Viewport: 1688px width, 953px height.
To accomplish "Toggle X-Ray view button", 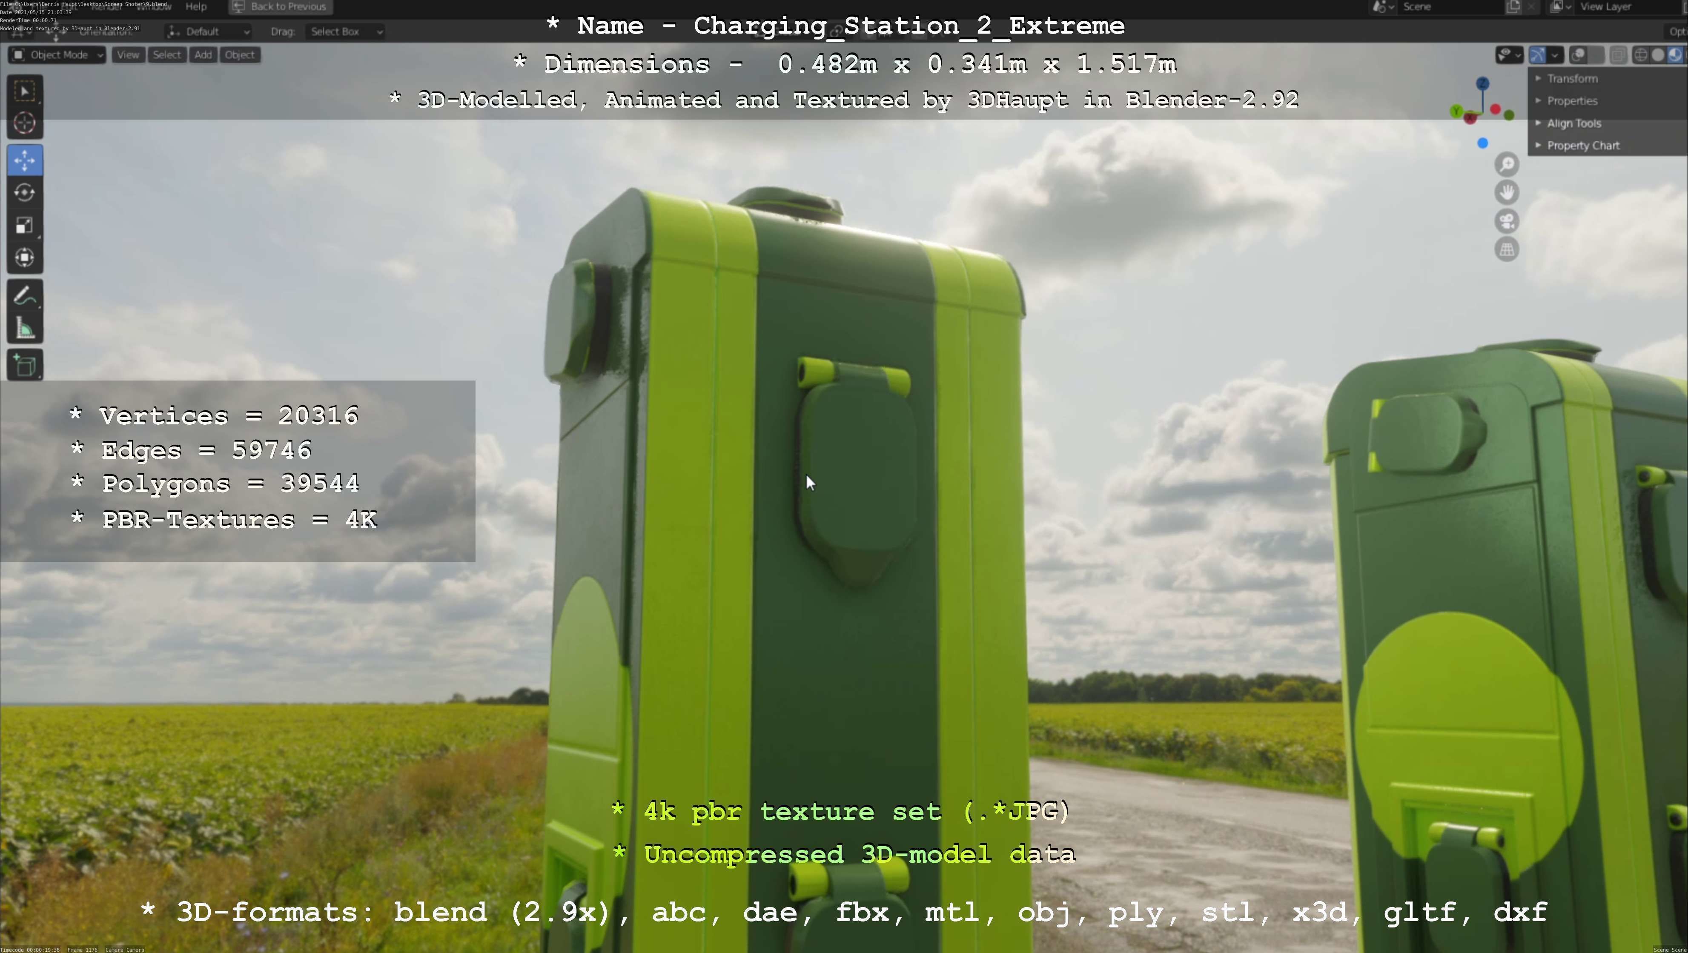I will (1619, 55).
